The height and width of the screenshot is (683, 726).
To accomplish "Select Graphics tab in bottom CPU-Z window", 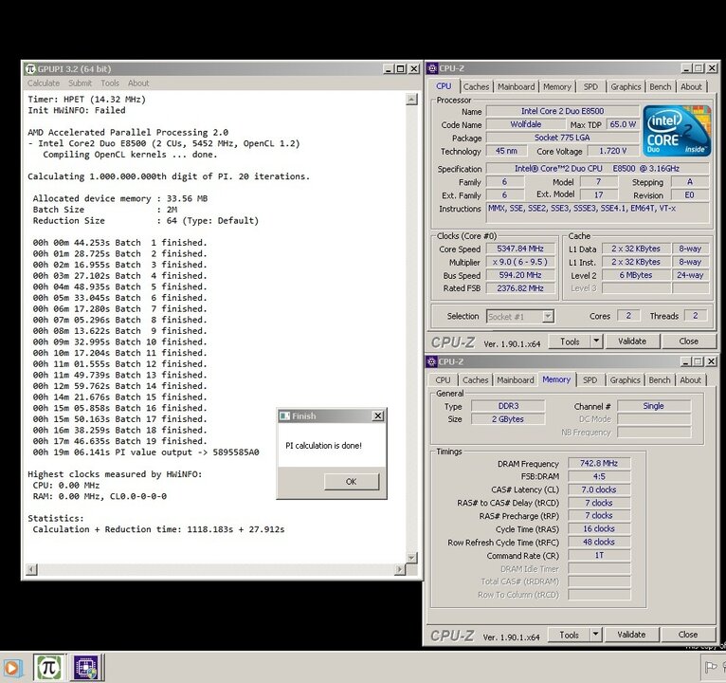I will [626, 380].
